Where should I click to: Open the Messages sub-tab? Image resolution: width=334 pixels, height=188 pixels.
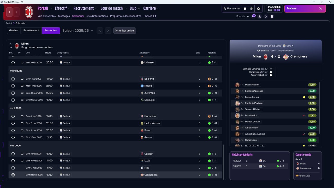[64, 16]
